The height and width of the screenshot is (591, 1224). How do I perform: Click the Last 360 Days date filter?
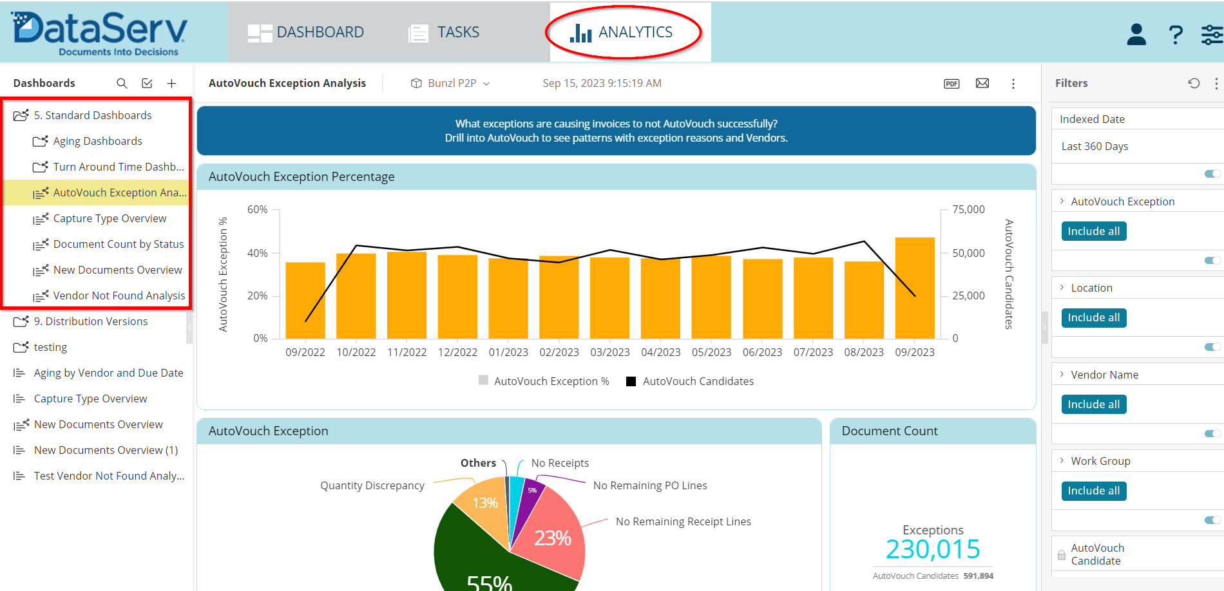pyautogui.click(x=1095, y=146)
